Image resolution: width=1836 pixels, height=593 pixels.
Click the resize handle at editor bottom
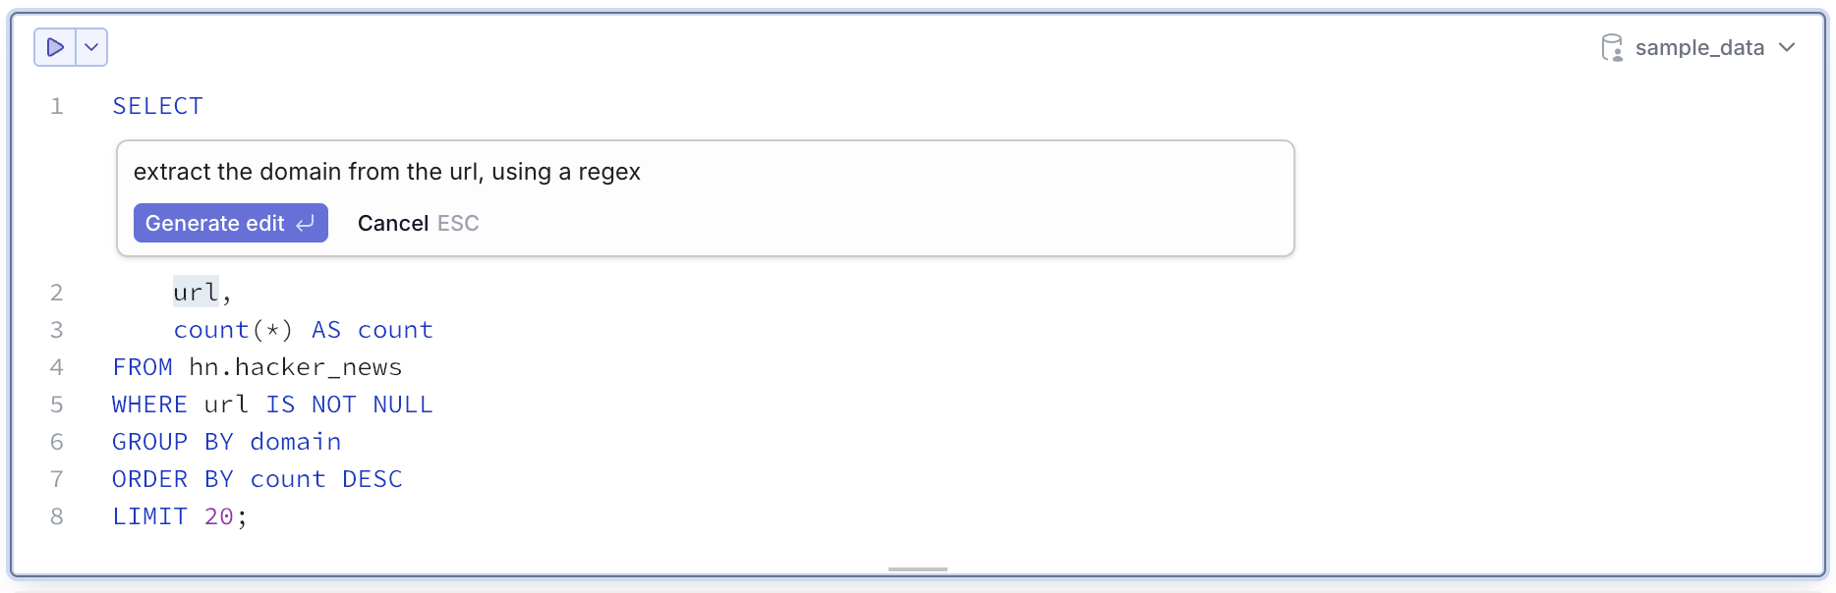point(918,569)
